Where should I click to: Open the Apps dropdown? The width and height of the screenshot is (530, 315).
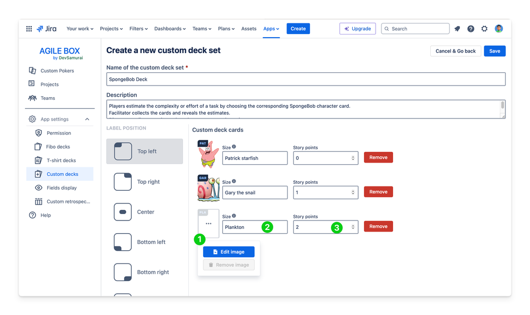coord(271,29)
